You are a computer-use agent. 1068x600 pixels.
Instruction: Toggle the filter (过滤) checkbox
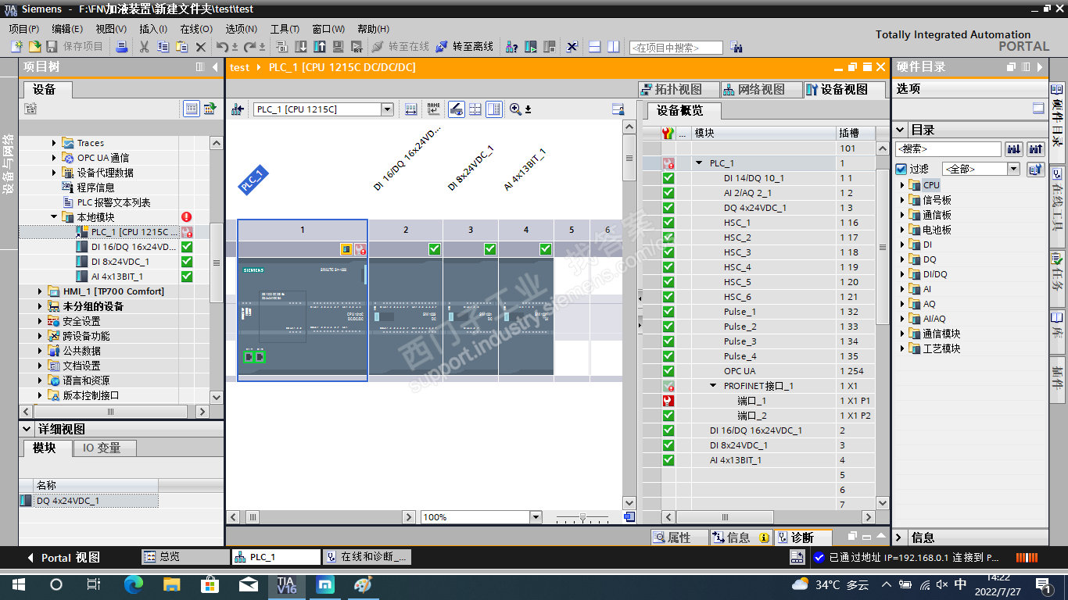pyautogui.click(x=901, y=169)
